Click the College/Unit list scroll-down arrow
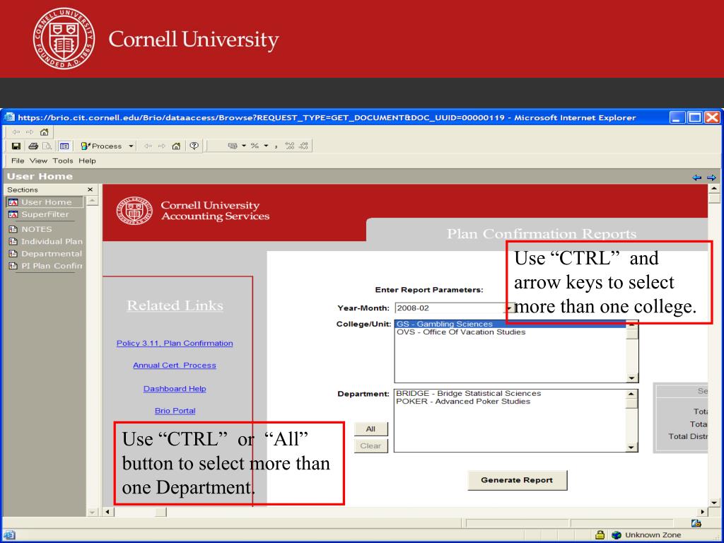The height and width of the screenshot is (543, 724). point(631,378)
